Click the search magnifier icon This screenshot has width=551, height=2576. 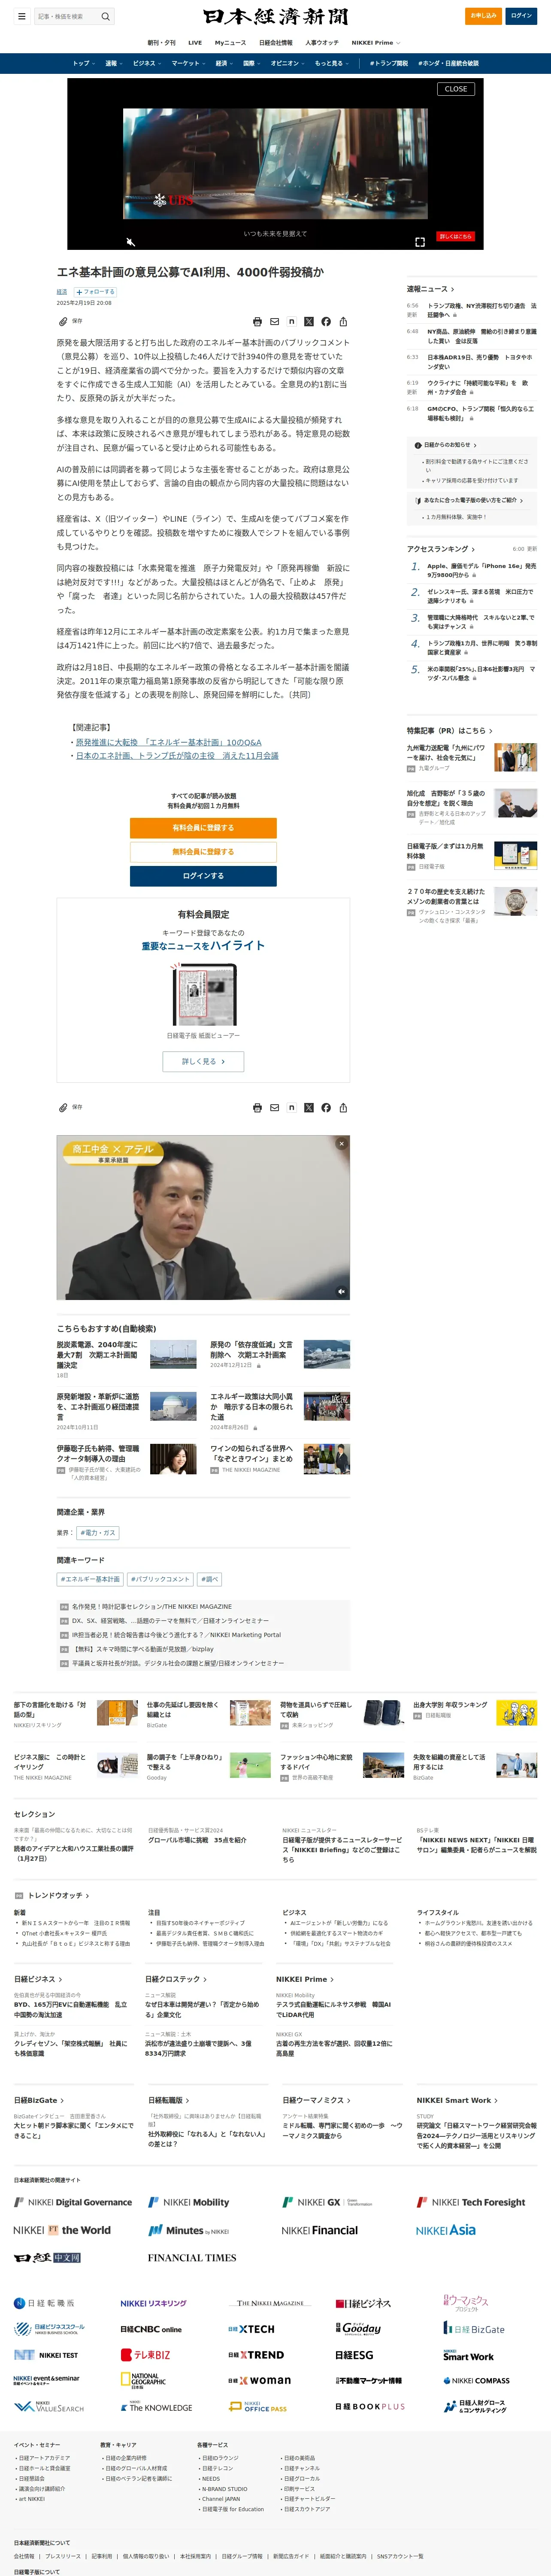105,16
